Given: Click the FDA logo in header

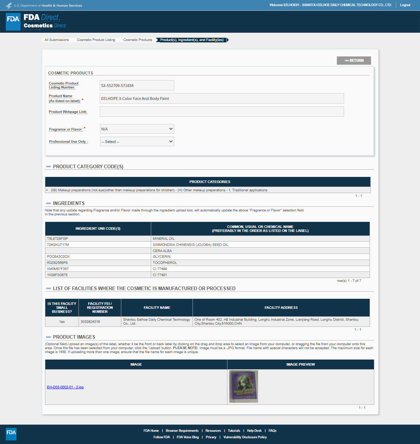Looking at the screenshot, I should 13,22.
